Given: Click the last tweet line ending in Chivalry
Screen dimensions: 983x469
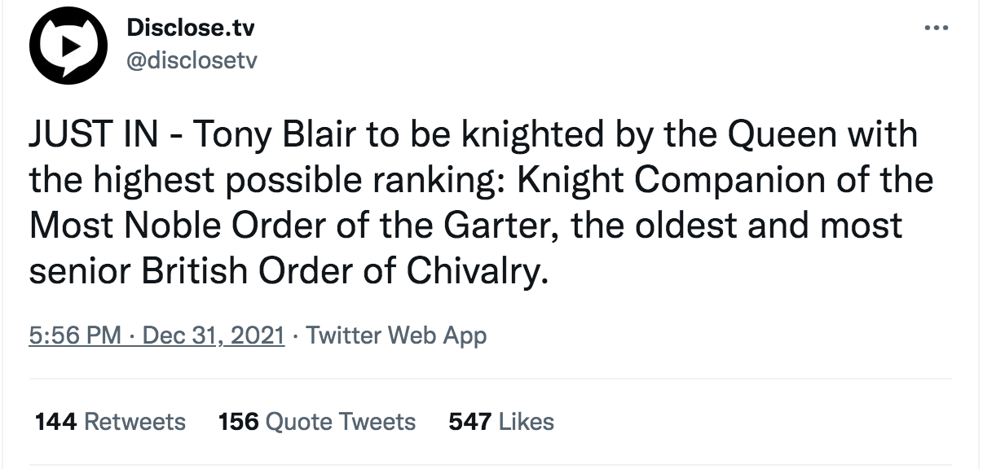Looking at the screenshot, I should click(285, 270).
